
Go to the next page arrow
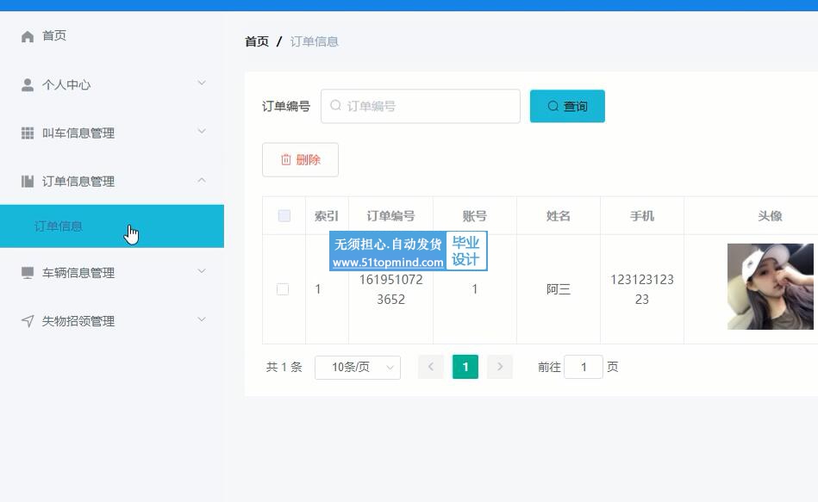point(500,367)
